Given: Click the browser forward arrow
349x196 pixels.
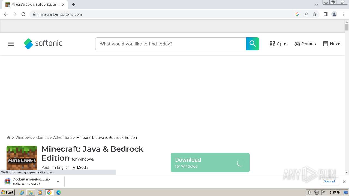Looking at the screenshot, I should (x=15, y=14).
